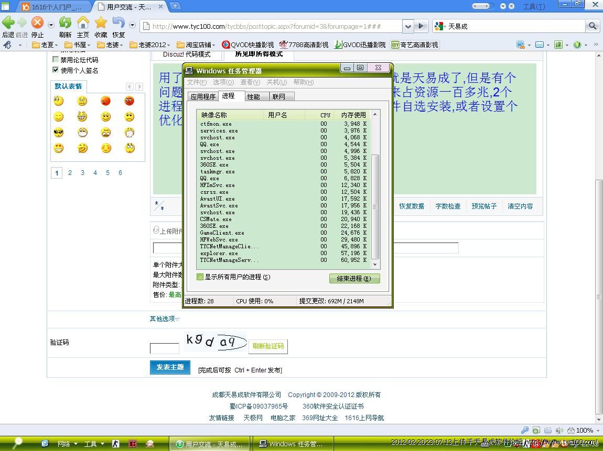Click the verification code input field
The image size is (603, 451).
pos(164,348)
